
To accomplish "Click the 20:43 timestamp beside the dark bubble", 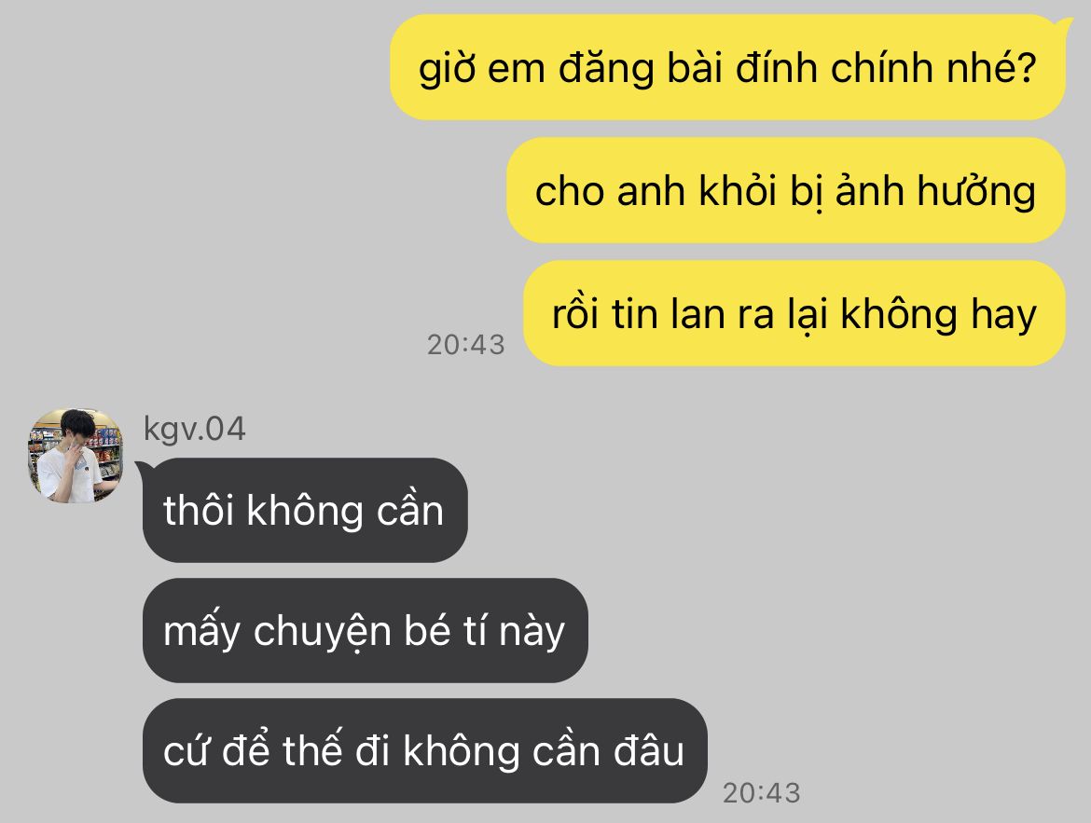I will click(x=761, y=792).
